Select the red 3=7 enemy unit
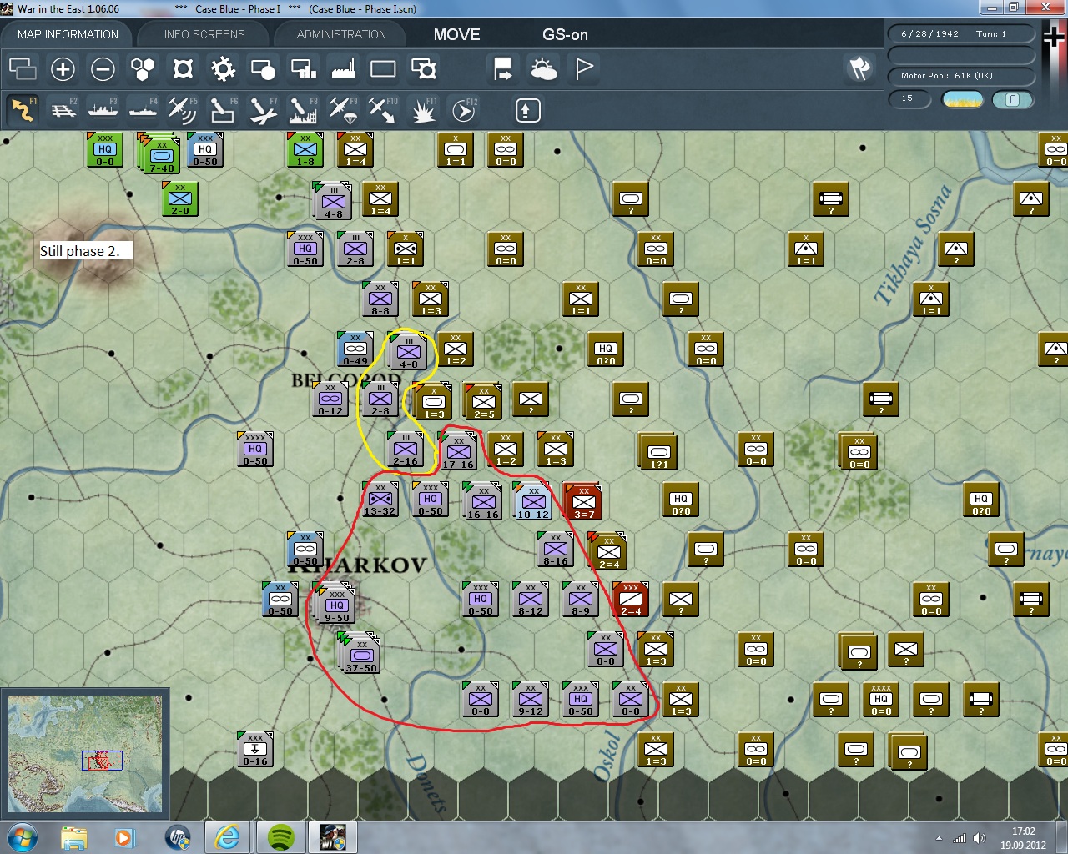The height and width of the screenshot is (854, 1068). [583, 500]
